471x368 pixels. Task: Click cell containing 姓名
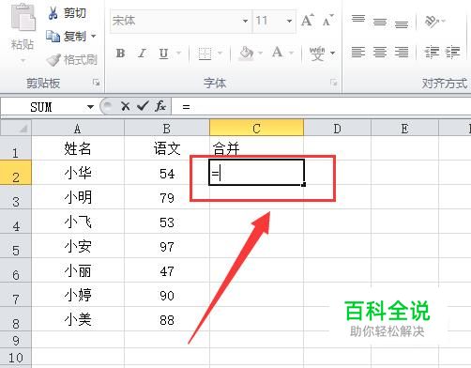tap(78, 148)
